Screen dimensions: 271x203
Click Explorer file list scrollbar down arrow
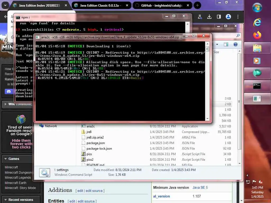[239, 163]
